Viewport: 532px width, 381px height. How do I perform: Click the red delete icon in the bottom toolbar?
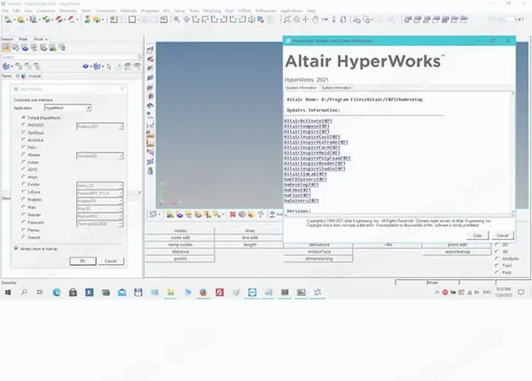click(x=233, y=214)
